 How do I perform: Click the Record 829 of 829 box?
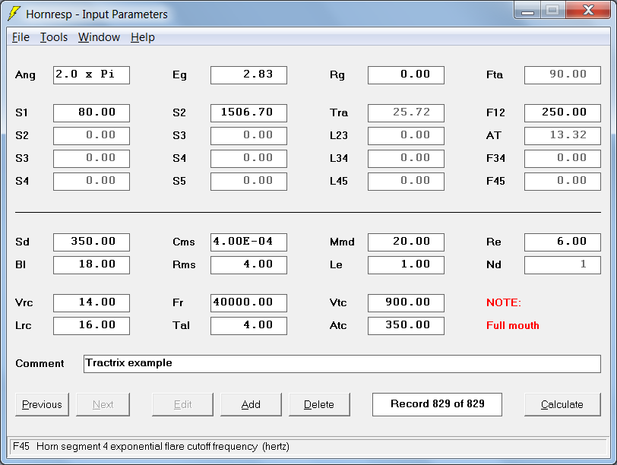pyautogui.click(x=437, y=404)
